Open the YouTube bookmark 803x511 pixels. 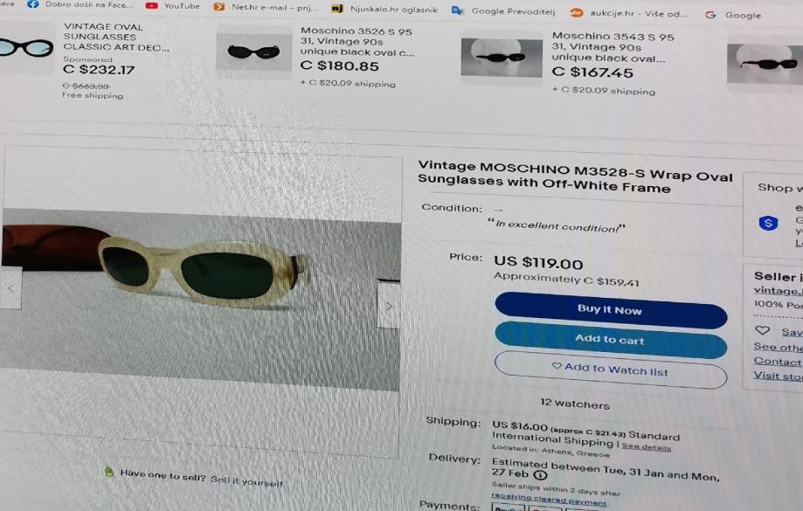(x=173, y=6)
